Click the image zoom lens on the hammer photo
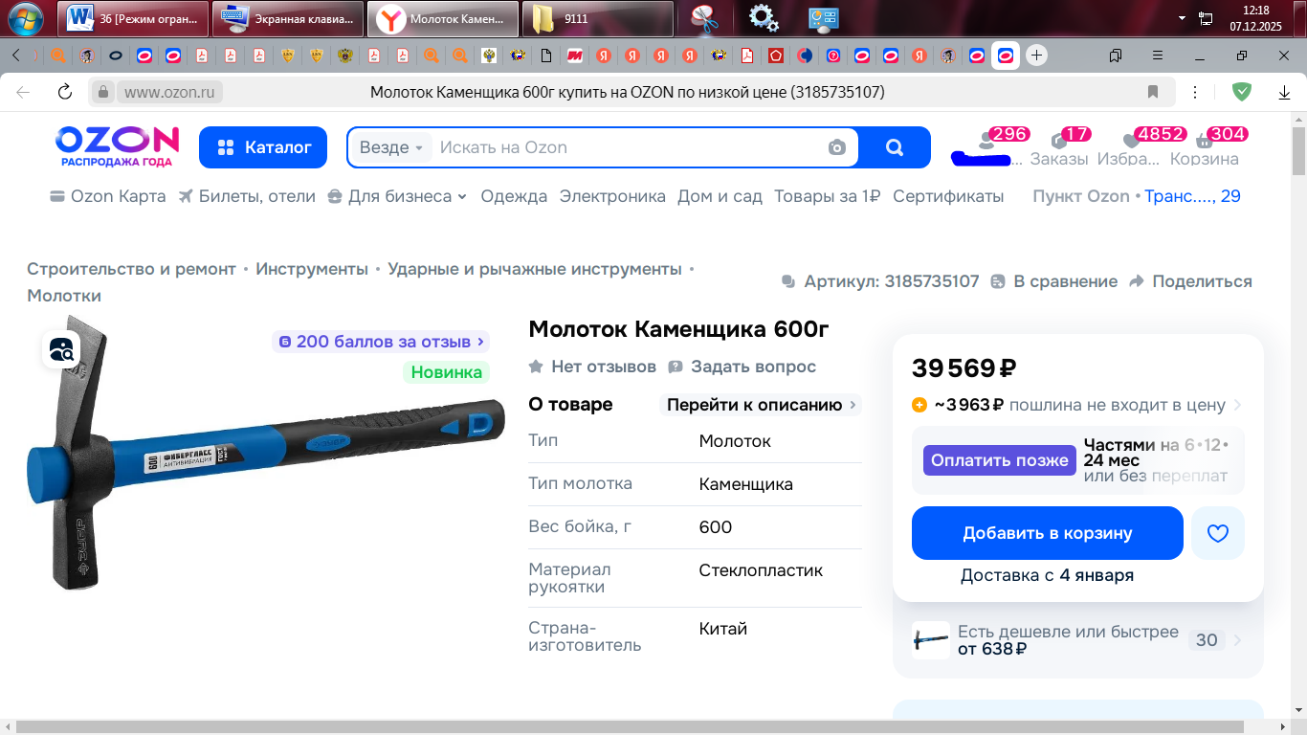Screen dimensions: 1307x735 click(60, 351)
